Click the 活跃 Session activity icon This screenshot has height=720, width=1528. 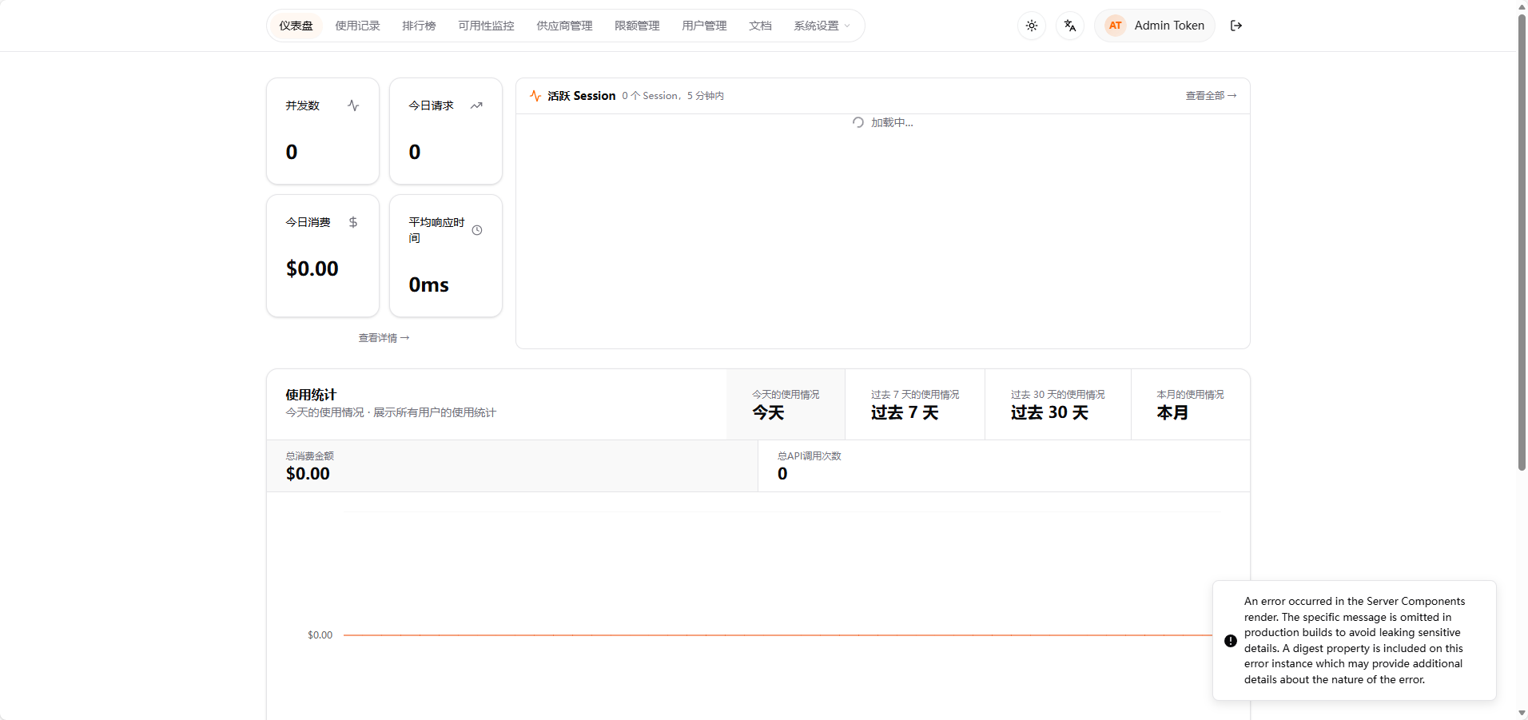(535, 96)
